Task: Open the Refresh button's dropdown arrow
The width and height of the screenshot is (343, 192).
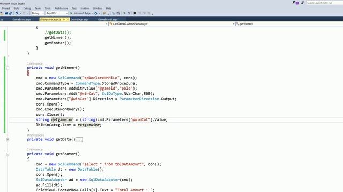Action: pos(99,13)
